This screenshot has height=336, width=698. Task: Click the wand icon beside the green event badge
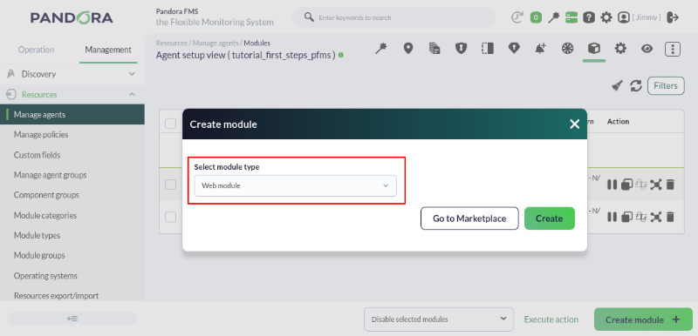(554, 17)
